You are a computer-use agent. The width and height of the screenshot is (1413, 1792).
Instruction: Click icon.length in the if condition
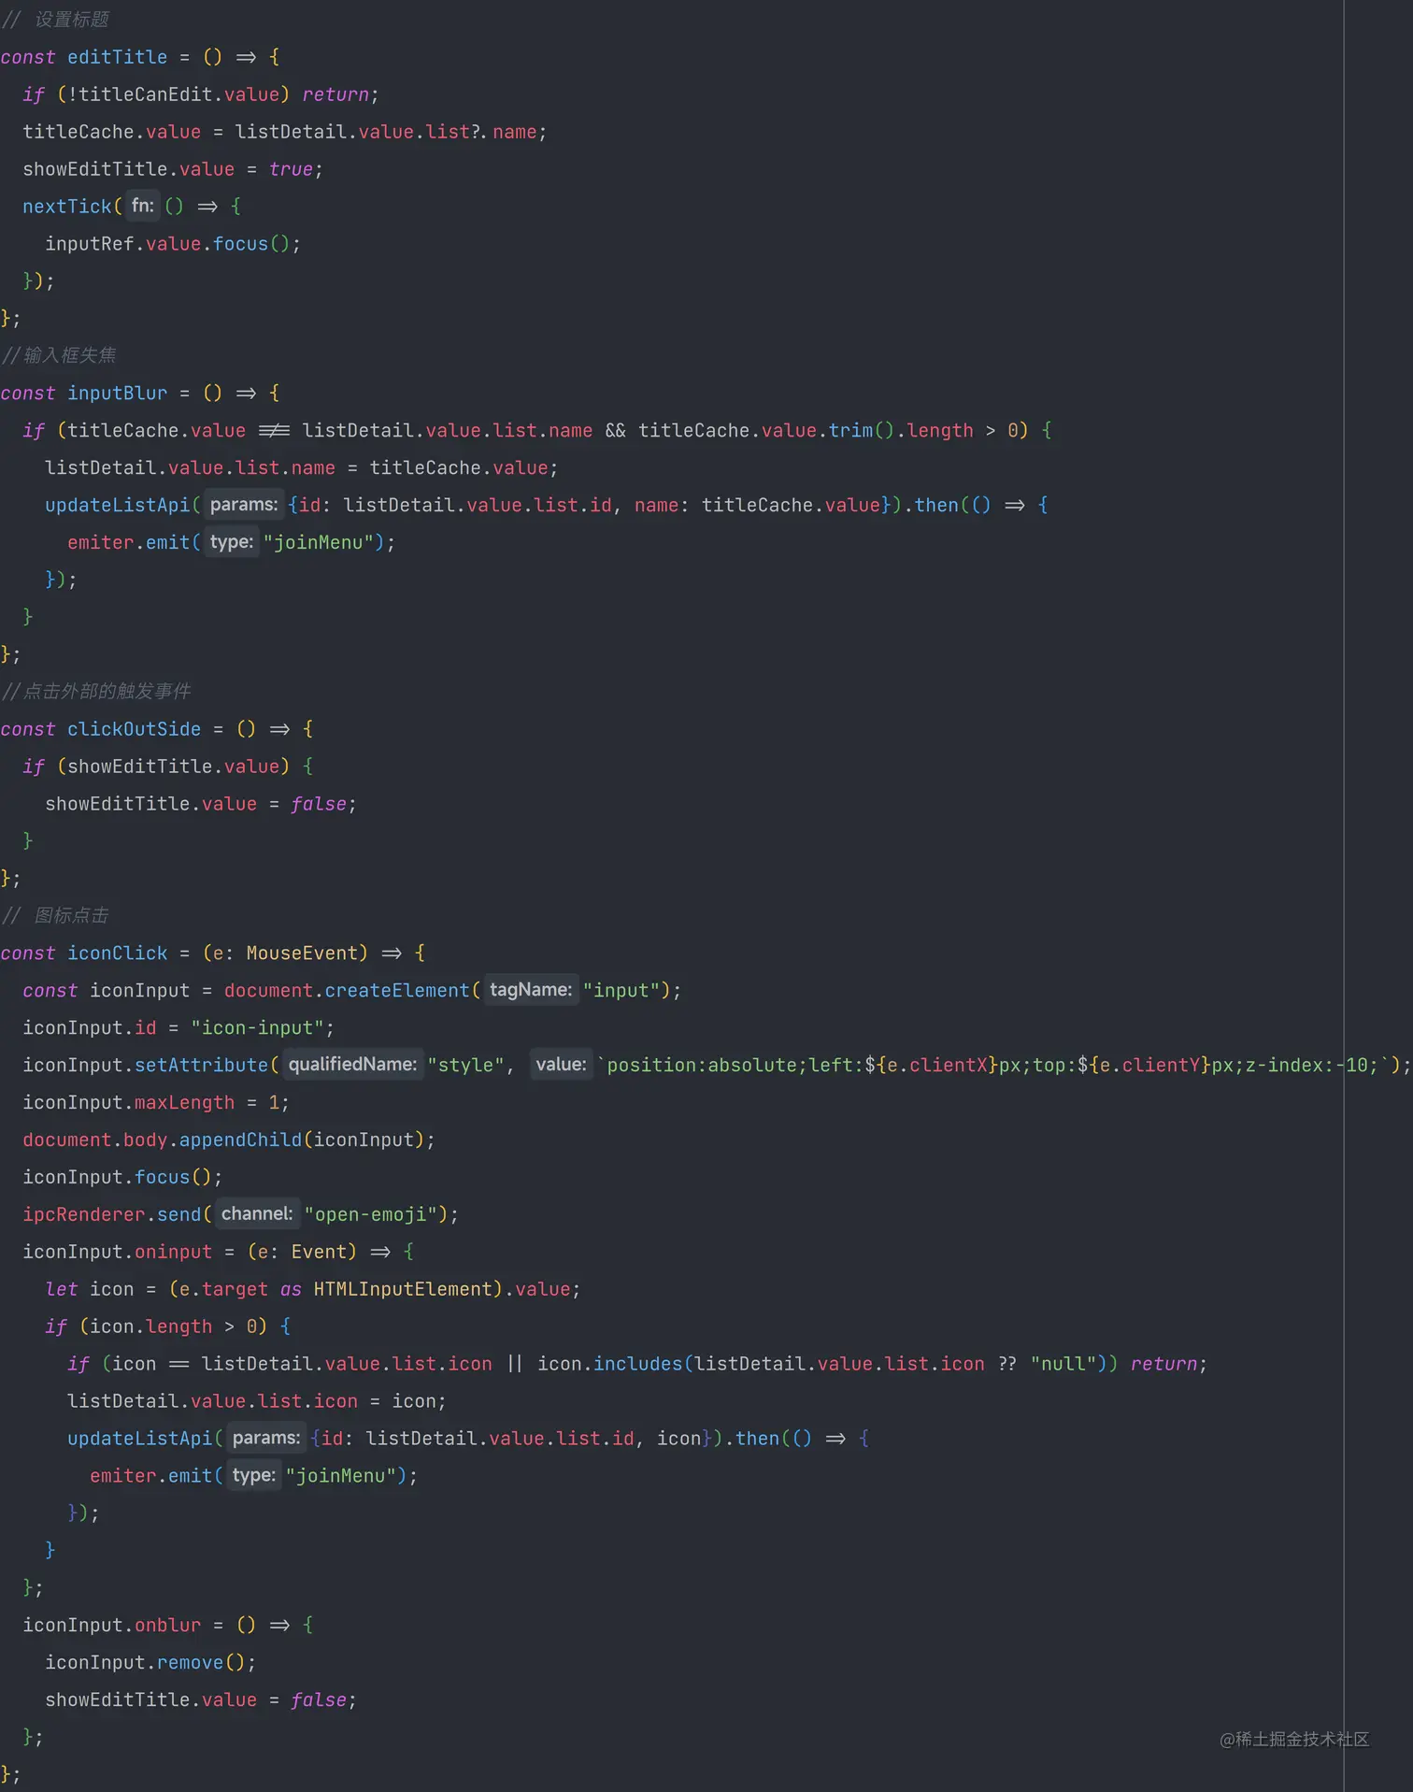click(150, 1327)
